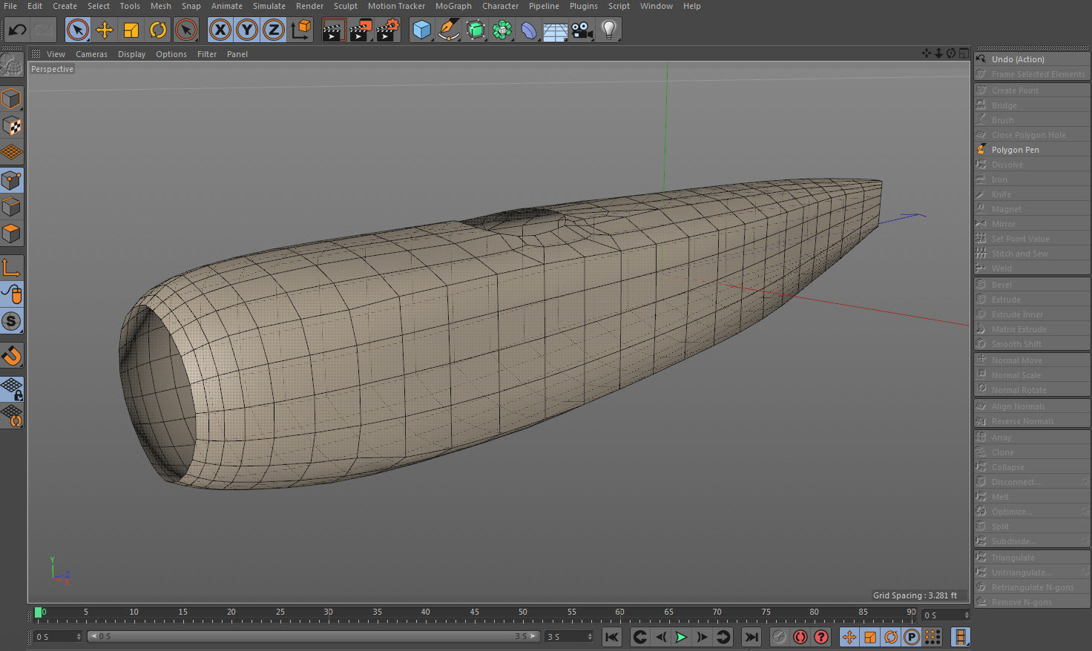Click the green playhead marker at frame 0

38,613
